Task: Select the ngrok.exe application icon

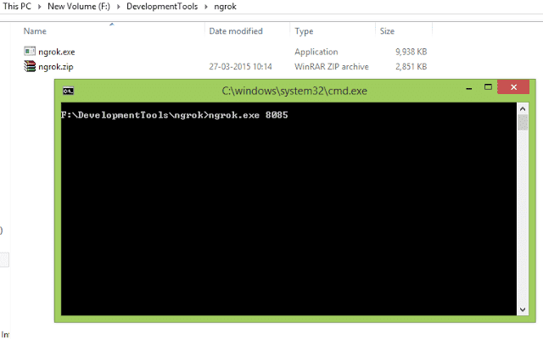Action: click(30, 51)
